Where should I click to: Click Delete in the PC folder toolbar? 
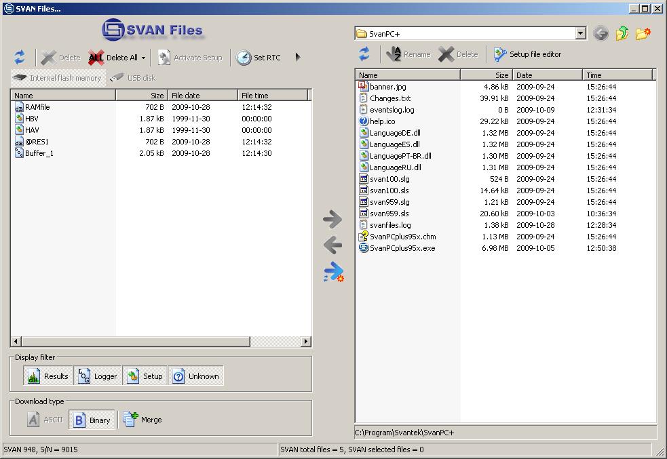tap(459, 54)
